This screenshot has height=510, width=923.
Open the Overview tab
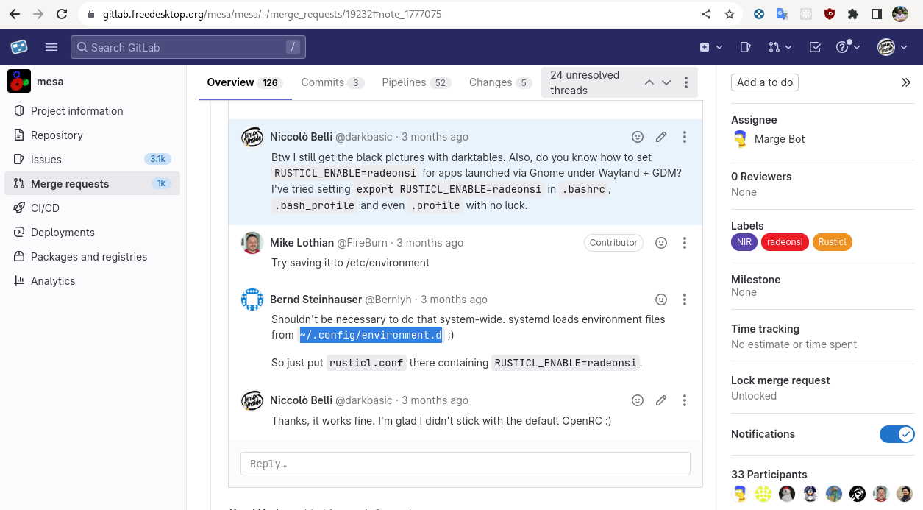230,82
